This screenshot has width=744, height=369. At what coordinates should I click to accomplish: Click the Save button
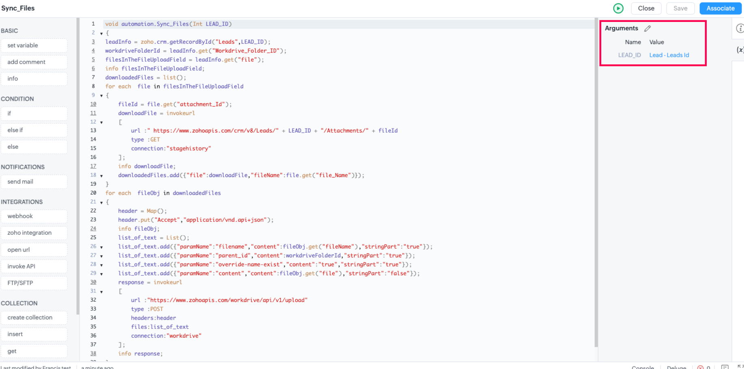pyautogui.click(x=680, y=8)
